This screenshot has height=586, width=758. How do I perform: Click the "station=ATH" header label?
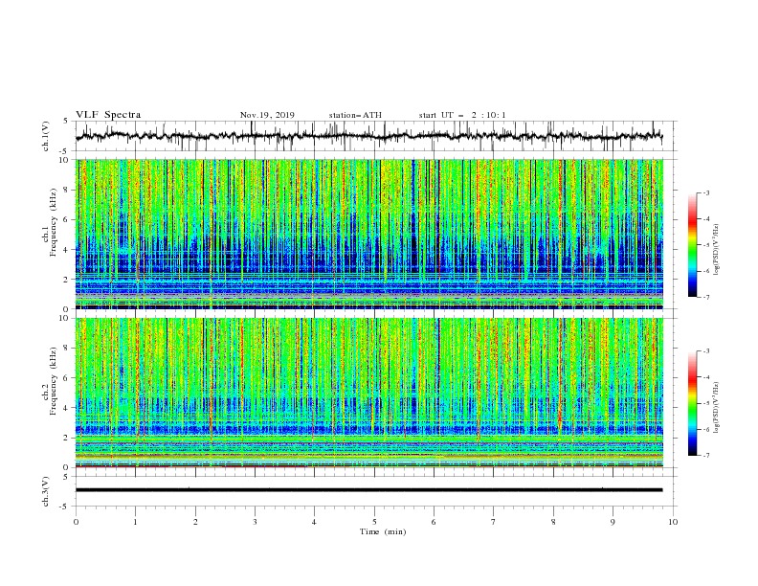[x=355, y=115]
